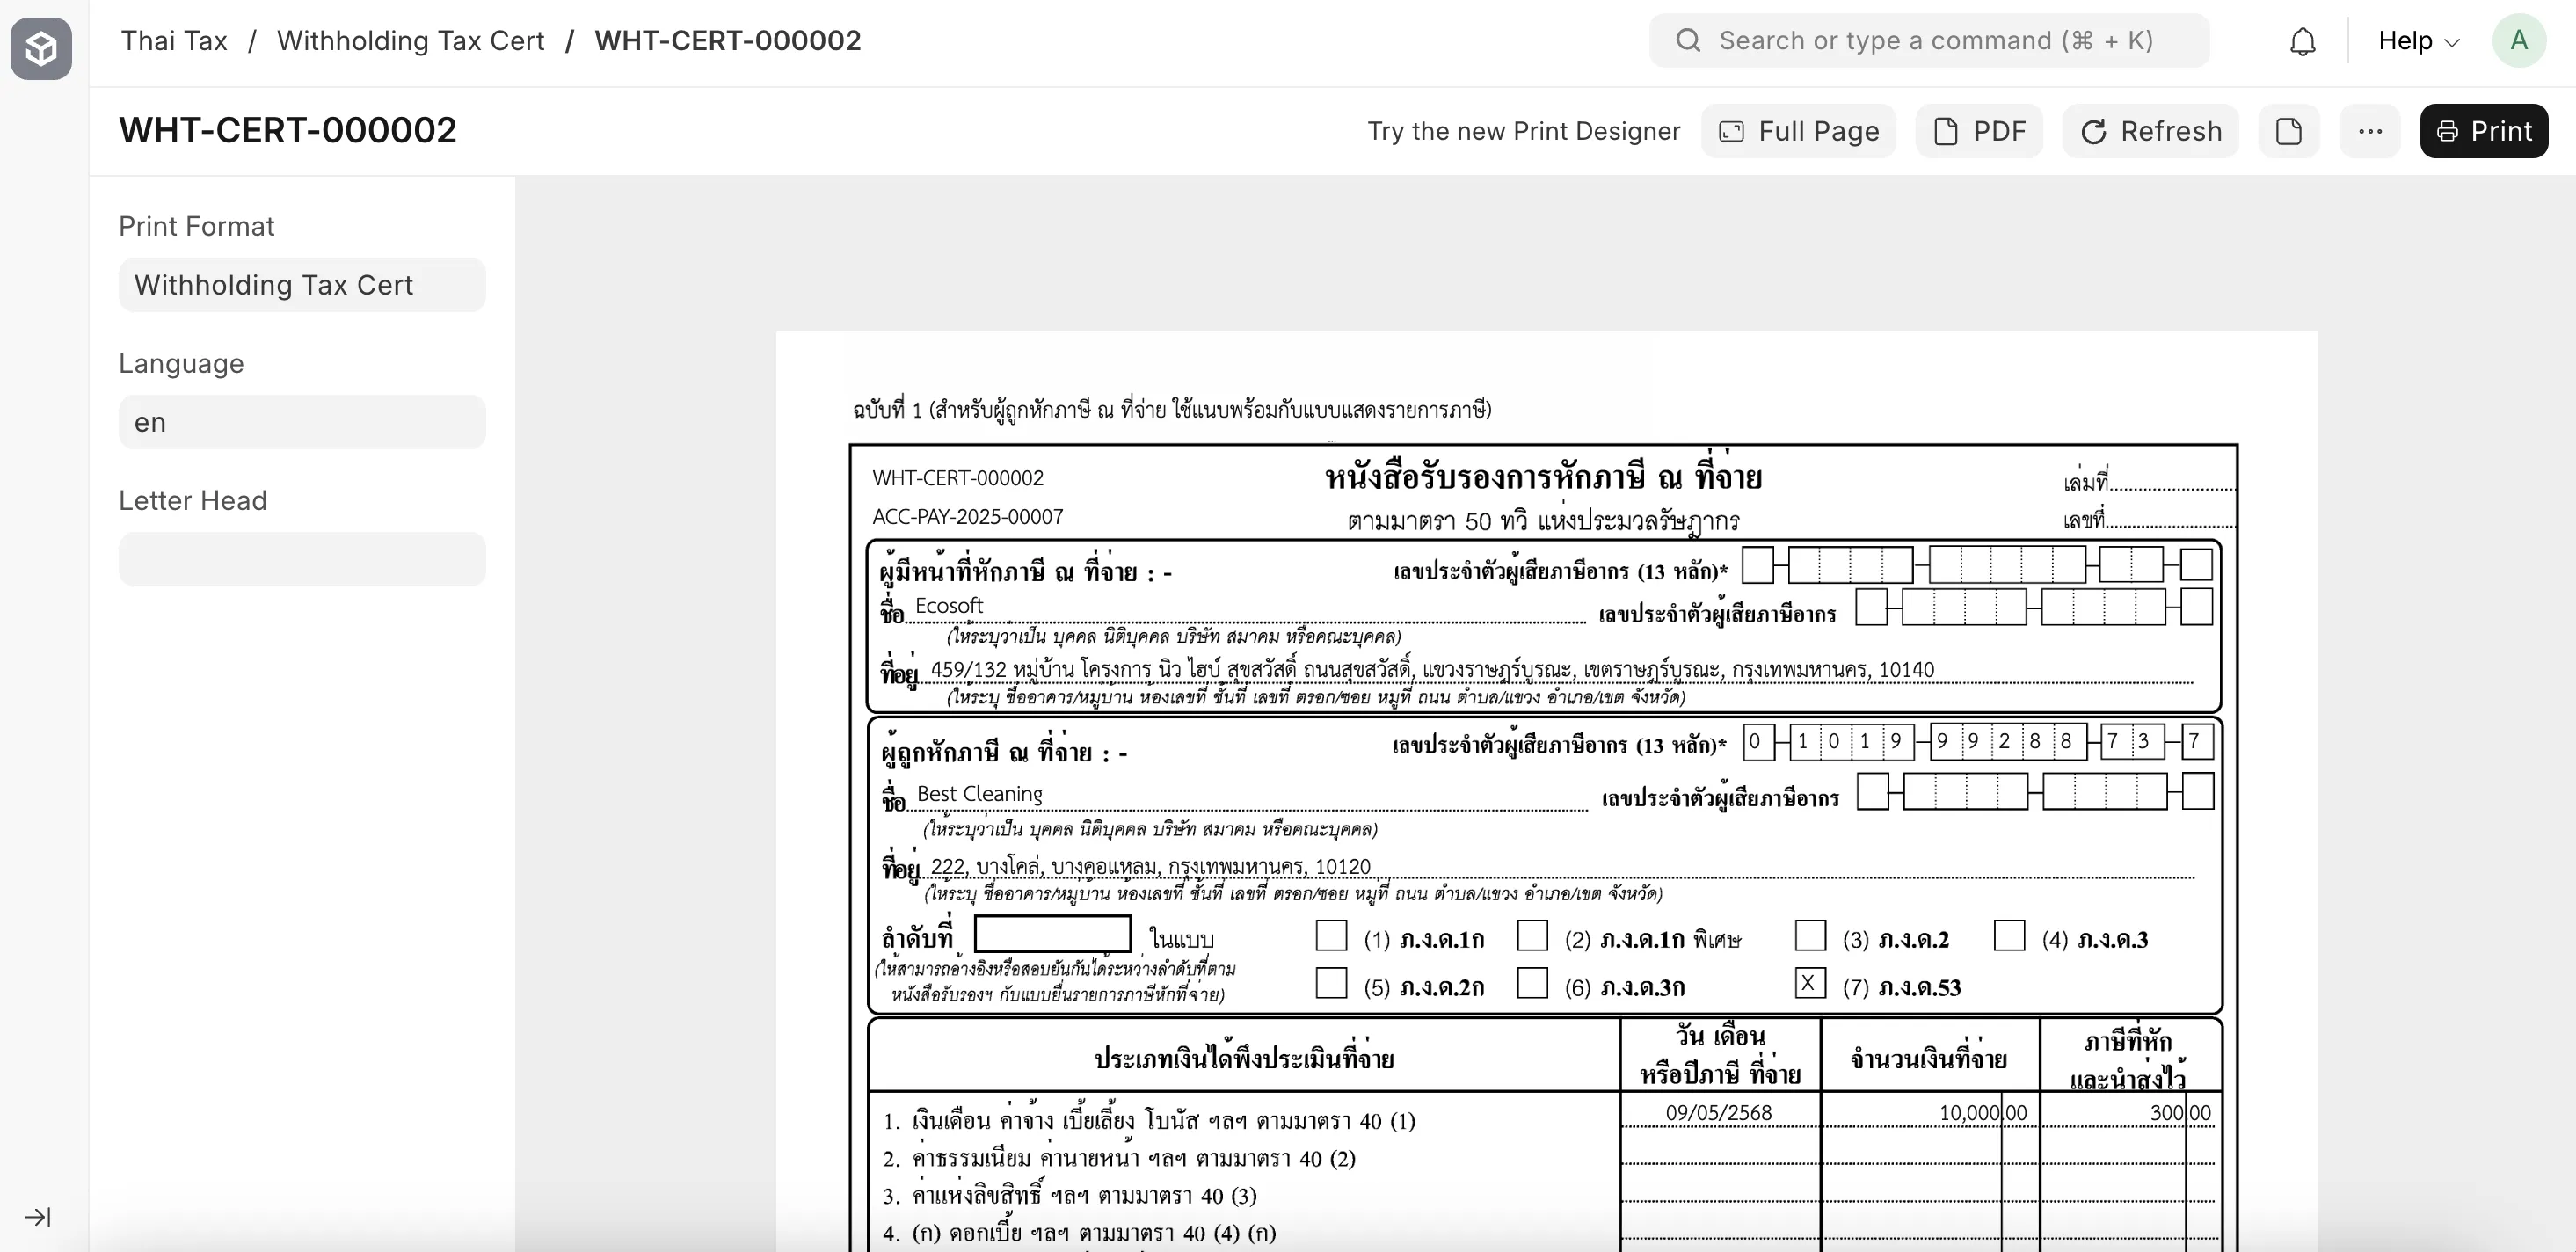
Task: Focus the search or command bar
Action: tap(1929, 41)
